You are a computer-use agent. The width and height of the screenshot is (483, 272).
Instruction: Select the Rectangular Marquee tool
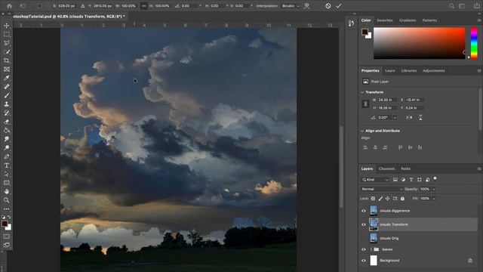click(7, 35)
